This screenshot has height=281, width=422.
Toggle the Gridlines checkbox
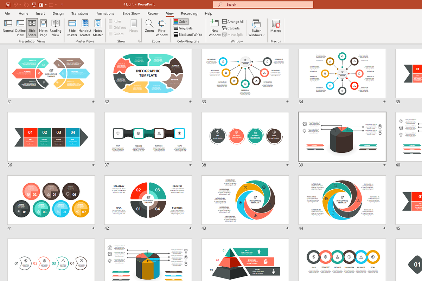(117, 28)
